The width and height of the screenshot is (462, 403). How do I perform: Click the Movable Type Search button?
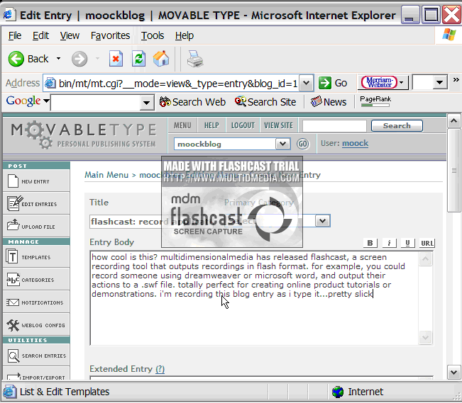397,125
